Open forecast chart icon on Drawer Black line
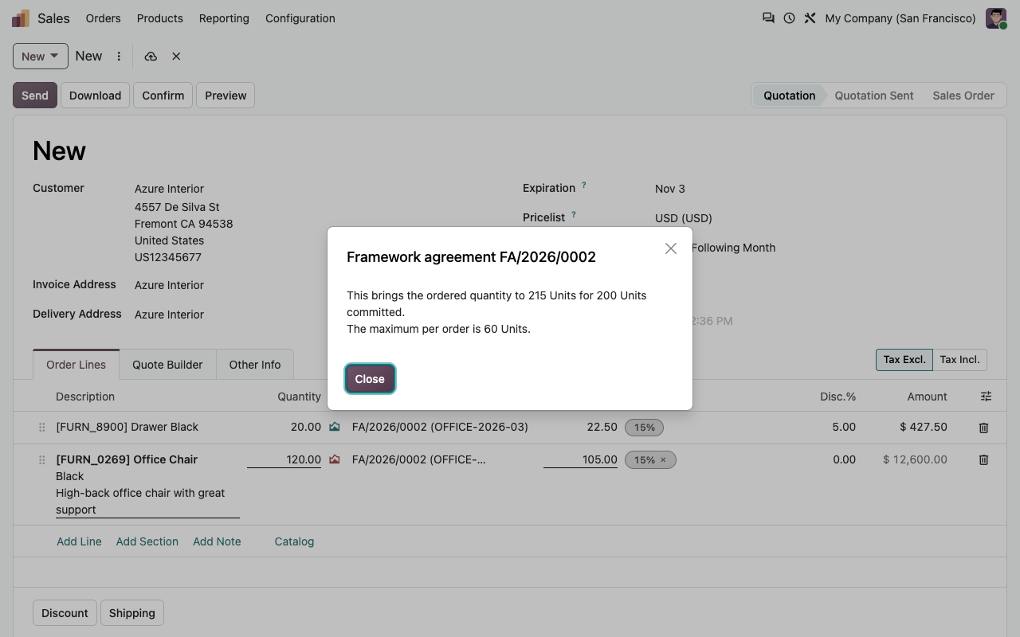The image size is (1020, 637). coord(335,427)
